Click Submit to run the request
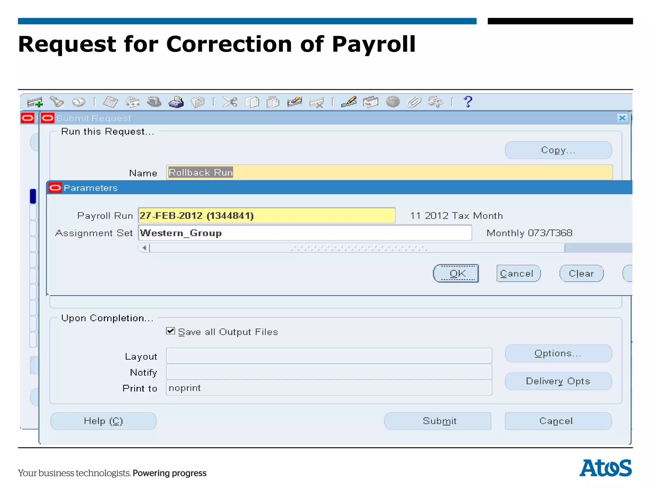651x488 pixels. point(438,421)
